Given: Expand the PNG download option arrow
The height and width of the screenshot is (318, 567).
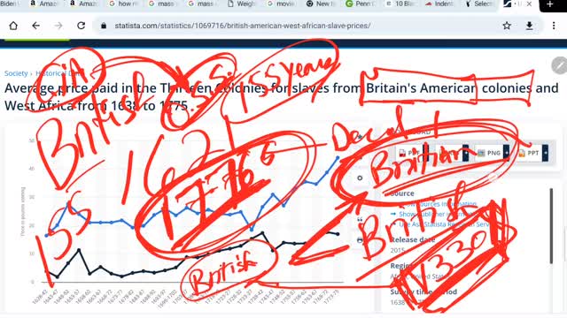Looking at the screenshot, I should point(506,153).
